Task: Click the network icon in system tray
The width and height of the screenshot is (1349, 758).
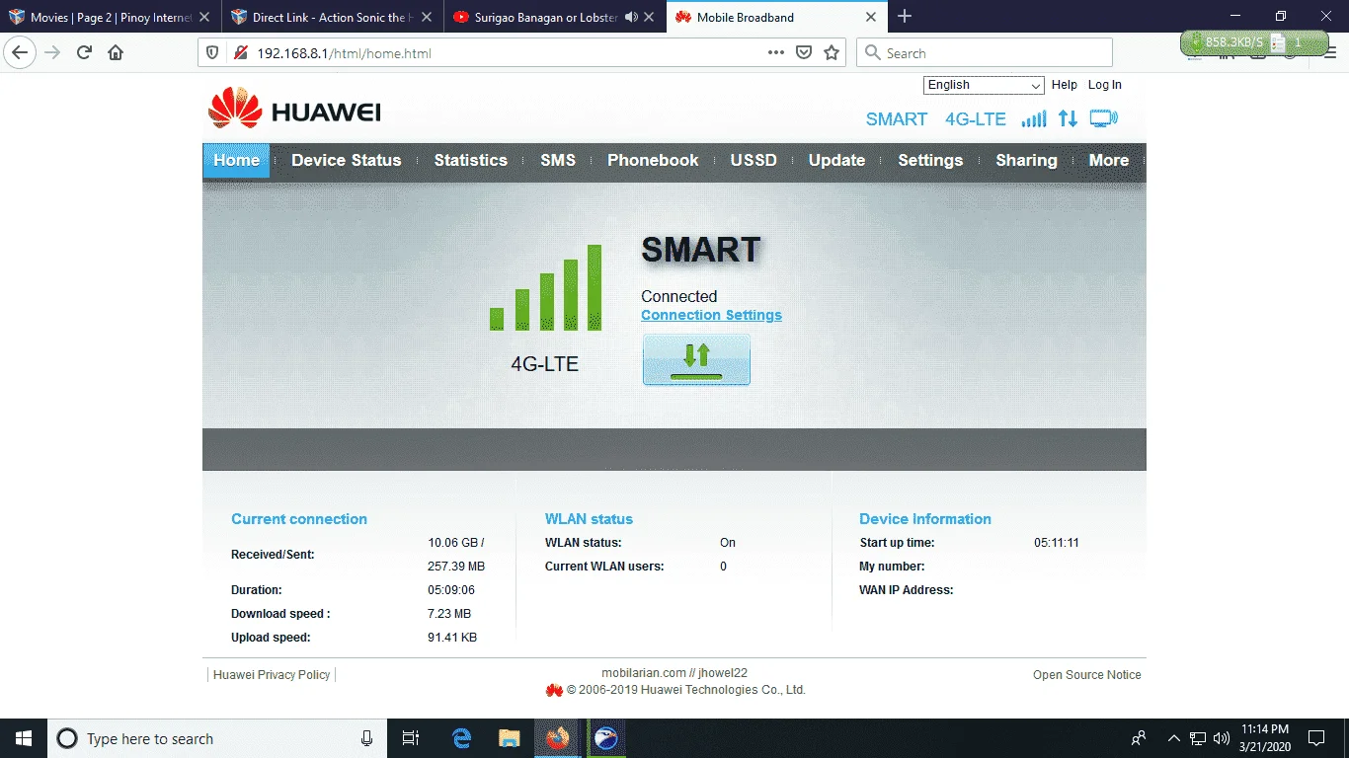Action: 1198,738
